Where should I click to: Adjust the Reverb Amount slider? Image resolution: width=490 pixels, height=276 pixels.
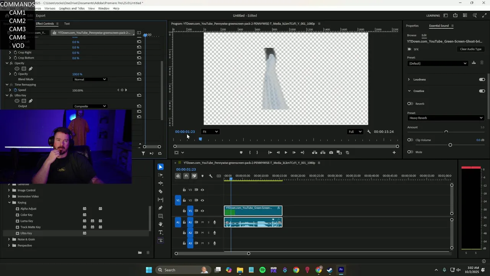click(x=446, y=132)
